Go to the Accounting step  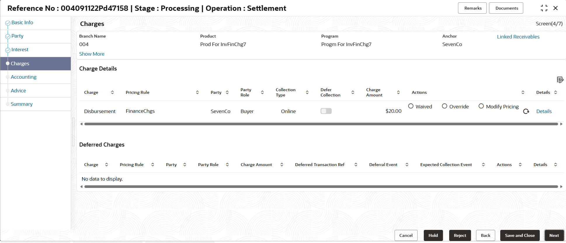[24, 77]
